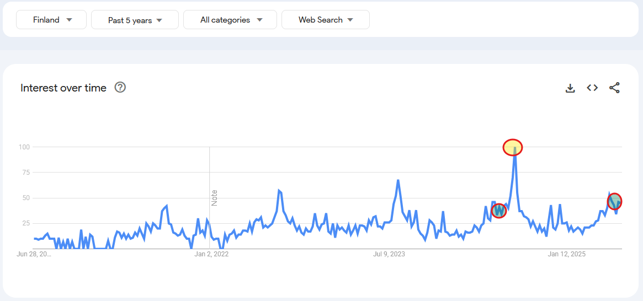Click the Interest over time heading
The width and height of the screenshot is (643, 301).
coord(63,88)
